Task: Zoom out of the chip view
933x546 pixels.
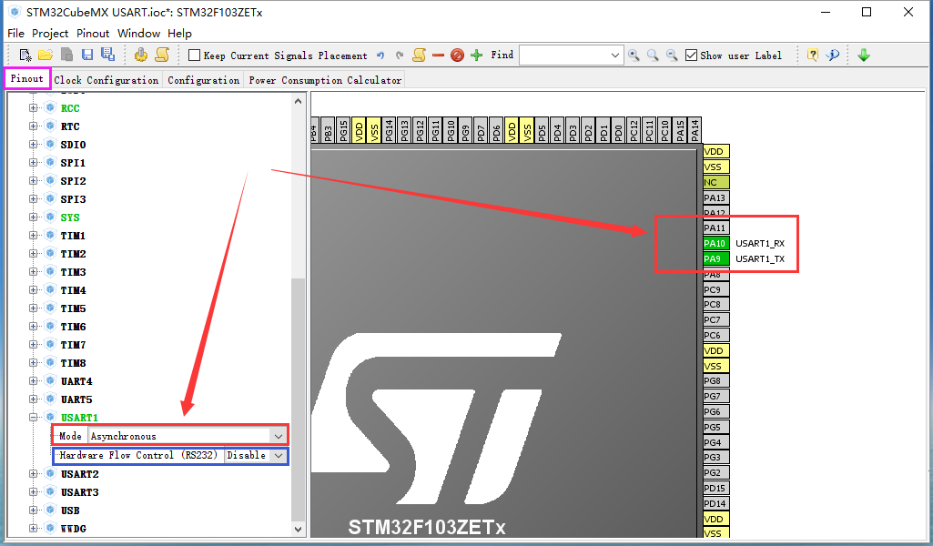Action: [x=672, y=56]
